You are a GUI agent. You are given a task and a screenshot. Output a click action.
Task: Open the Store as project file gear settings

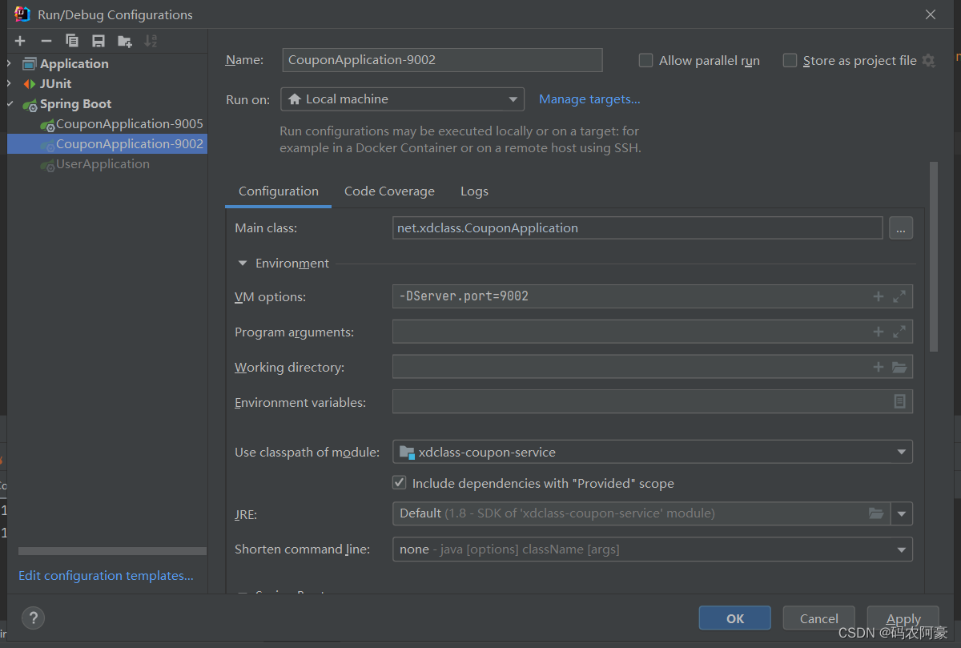928,60
